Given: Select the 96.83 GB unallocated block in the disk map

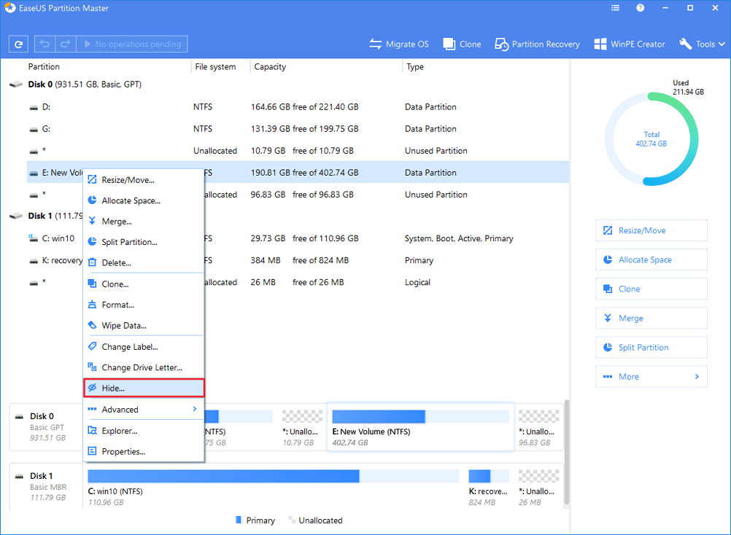Looking at the screenshot, I should coord(538,427).
